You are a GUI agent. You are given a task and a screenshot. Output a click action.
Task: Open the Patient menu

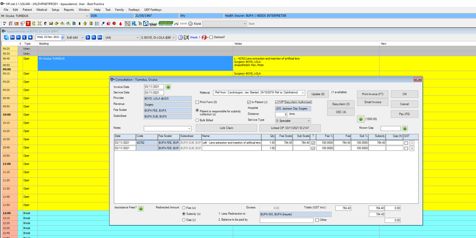(27, 10)
